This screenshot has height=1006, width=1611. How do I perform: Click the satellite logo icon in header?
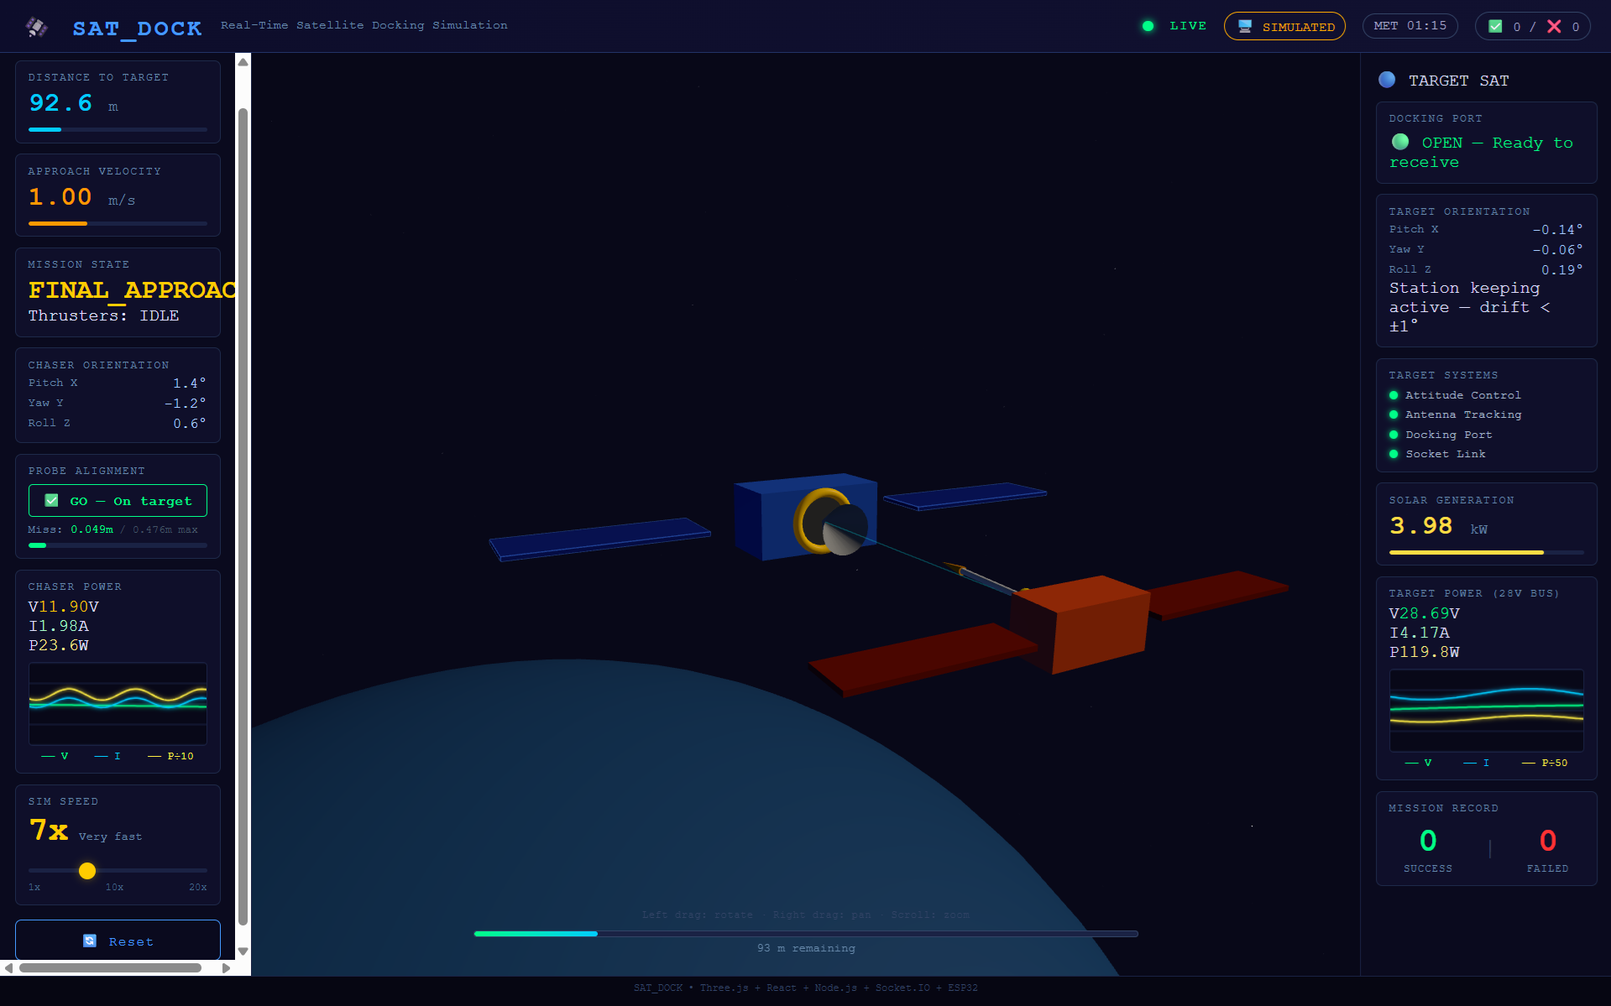tap(36, 28)
